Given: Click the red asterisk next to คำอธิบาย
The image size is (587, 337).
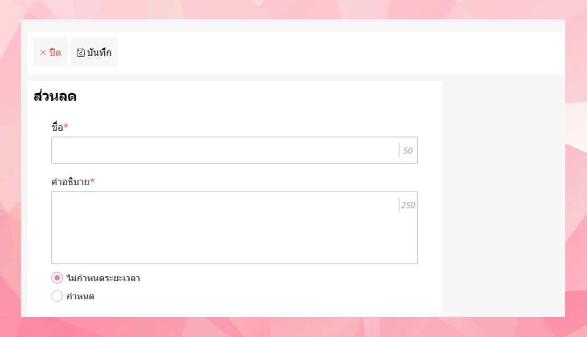Looking at the screenshot, I should (x=92, y=181).
